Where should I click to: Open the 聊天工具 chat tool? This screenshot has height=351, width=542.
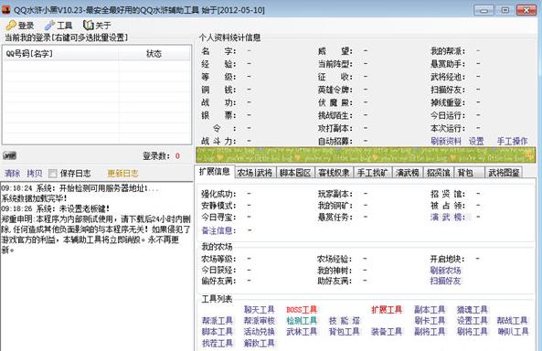pyautogui.click(x=260, y=309)
